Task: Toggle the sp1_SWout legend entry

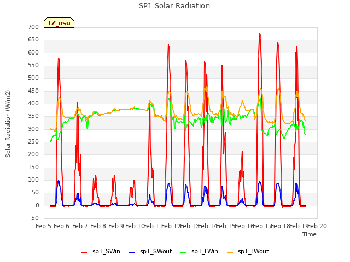Action: tap(150, 251)
